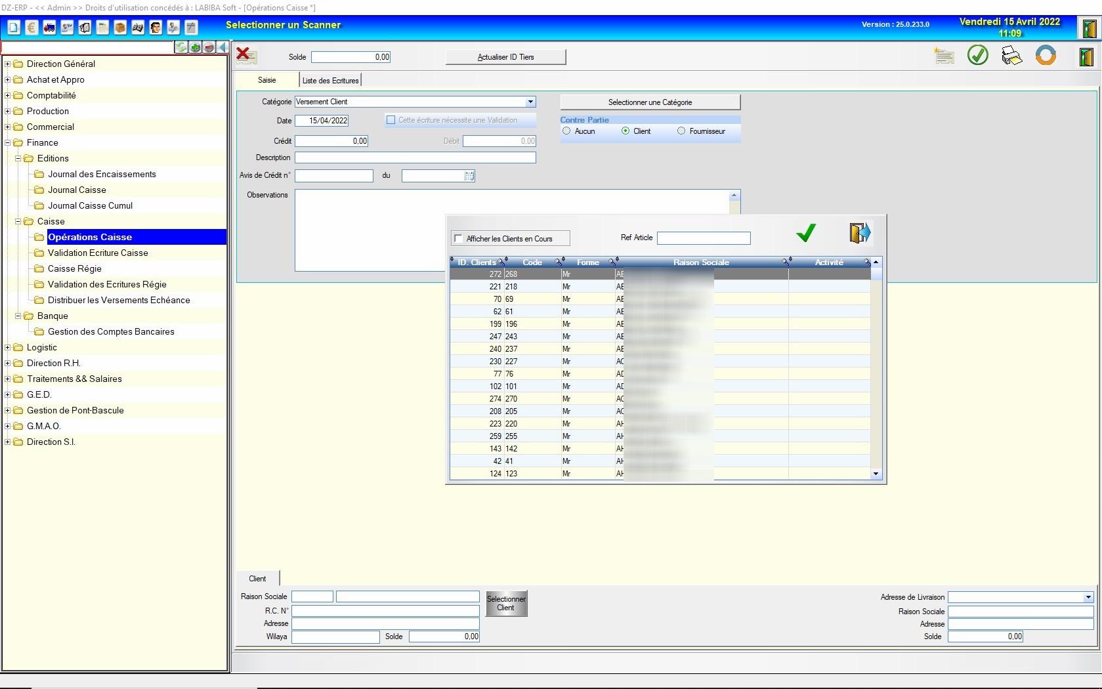Click the Selectionner une Catégorie button
Screen dimensions: 1102x689
650,102
